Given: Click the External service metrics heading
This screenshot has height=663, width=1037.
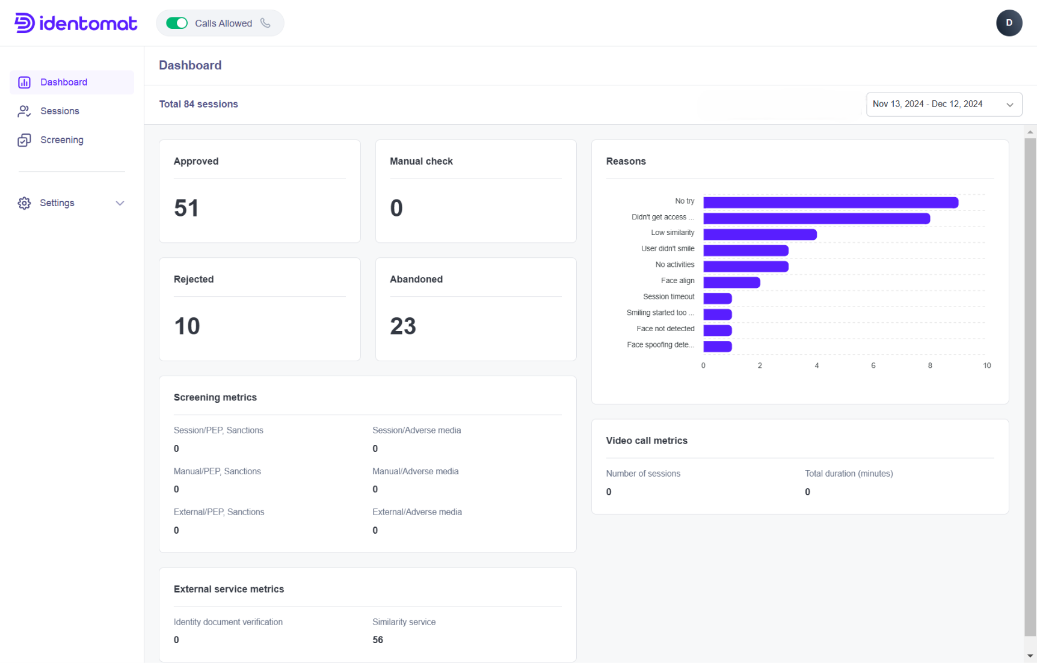Looking at the screenshot, I should coord(229,589).
